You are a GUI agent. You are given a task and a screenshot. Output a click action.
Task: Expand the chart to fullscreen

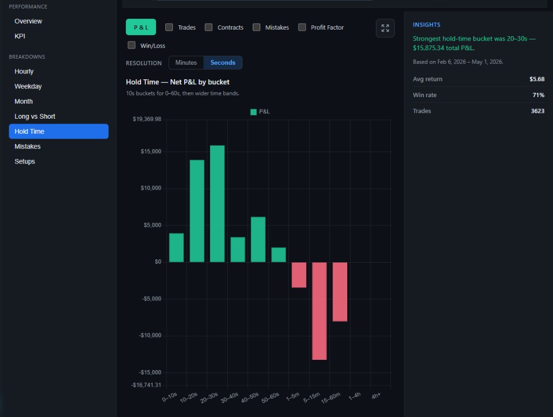tap(385, 28)
